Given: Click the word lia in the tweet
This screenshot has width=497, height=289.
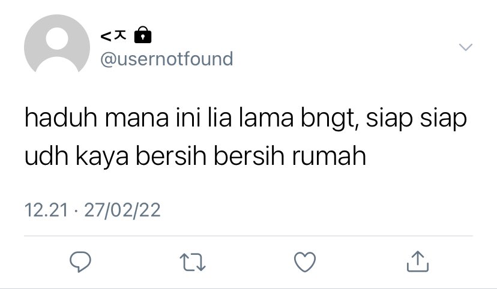Looking at the screenshot, I should click(x=220, y=118).
